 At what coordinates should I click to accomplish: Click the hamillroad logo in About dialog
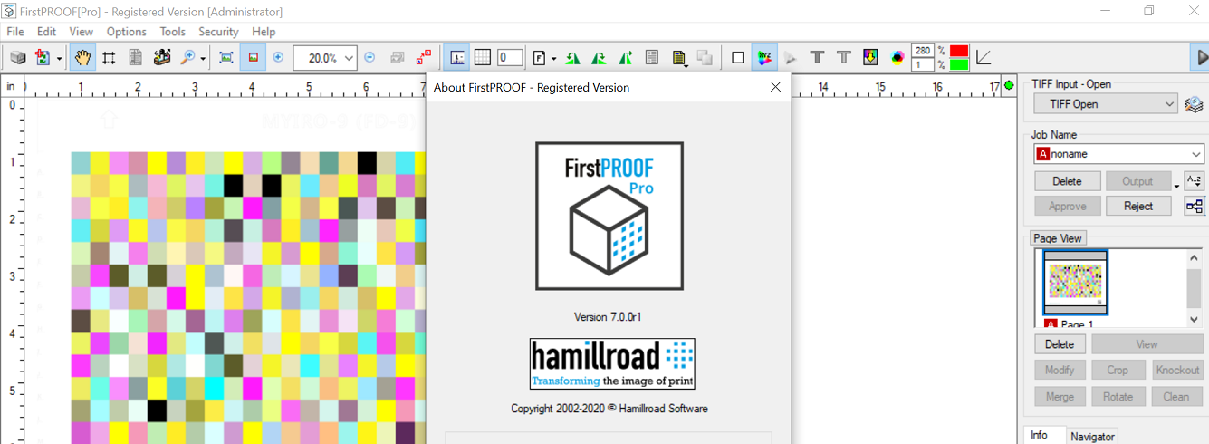[x=612, y=364]
